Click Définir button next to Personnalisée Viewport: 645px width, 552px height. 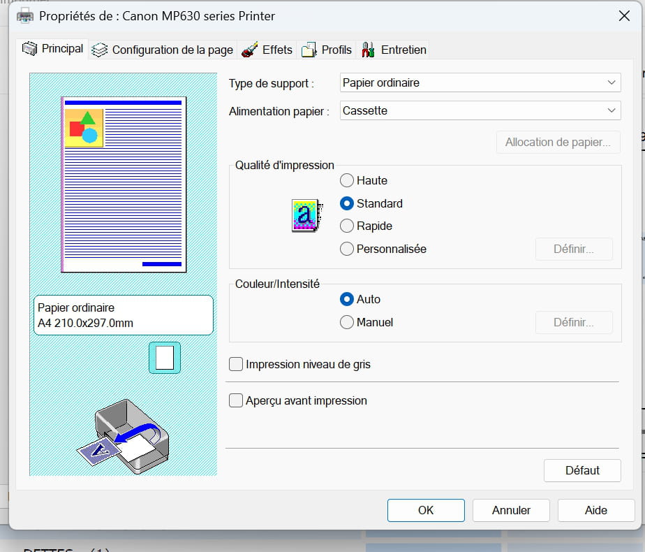[573, 249]
